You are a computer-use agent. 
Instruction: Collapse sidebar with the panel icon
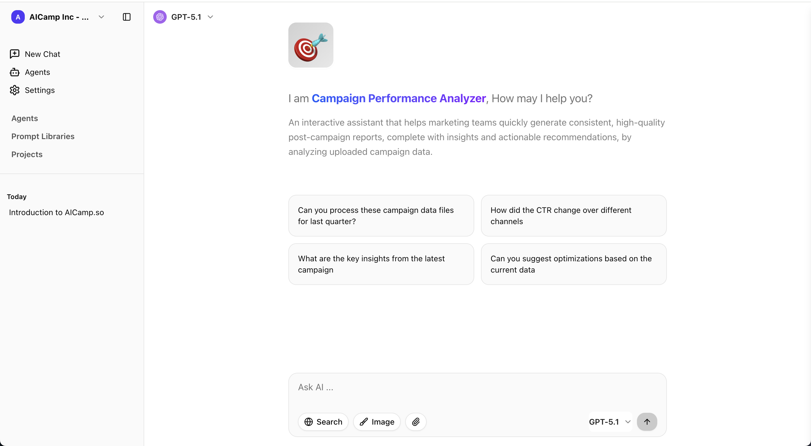tap(126, 17)
